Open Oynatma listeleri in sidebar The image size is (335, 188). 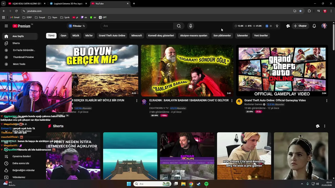(x=20, y=156)
